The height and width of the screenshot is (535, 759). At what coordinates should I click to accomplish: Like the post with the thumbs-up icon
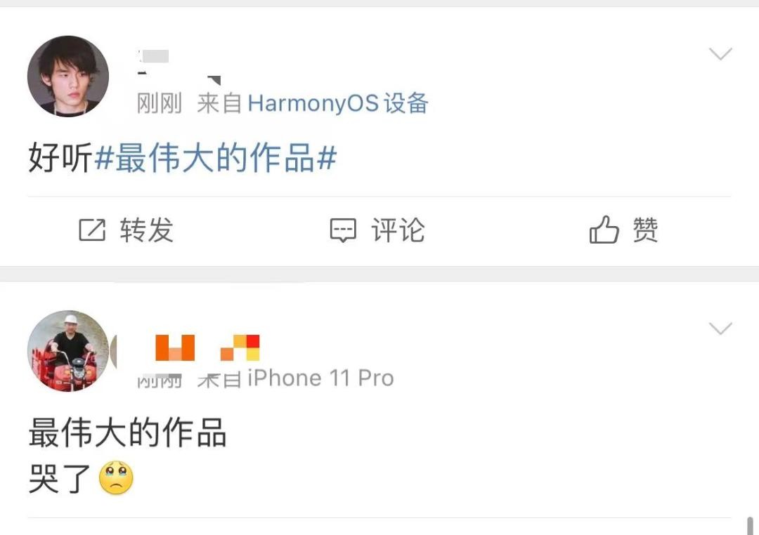click(604, 230)
